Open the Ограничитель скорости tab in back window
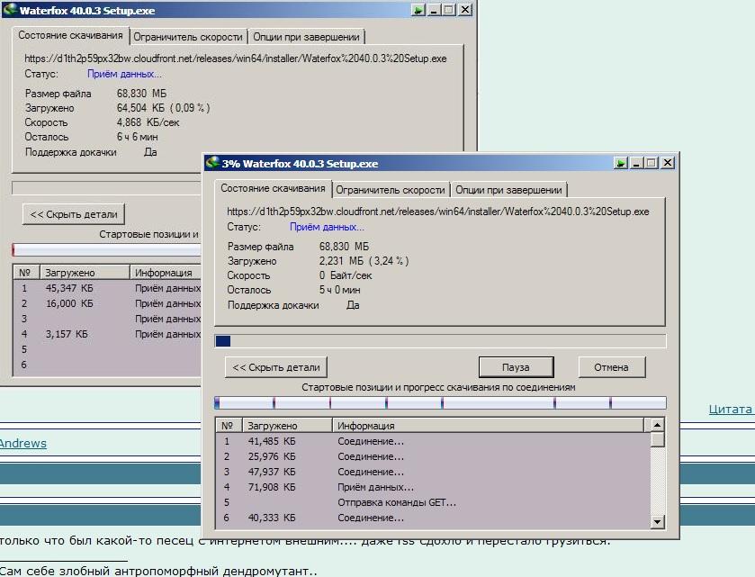Viewport: 755px width, 577px height. tap(188, 37)
